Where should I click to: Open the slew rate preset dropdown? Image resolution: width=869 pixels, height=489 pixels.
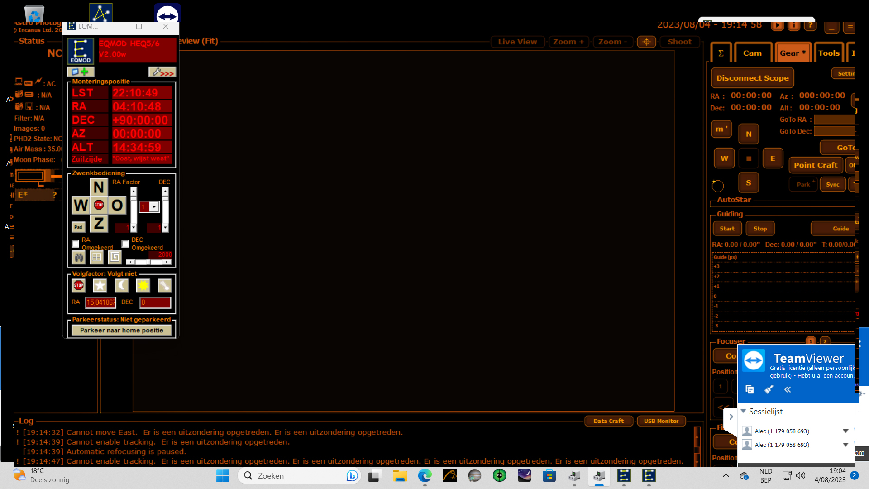(x=154, y=207)
